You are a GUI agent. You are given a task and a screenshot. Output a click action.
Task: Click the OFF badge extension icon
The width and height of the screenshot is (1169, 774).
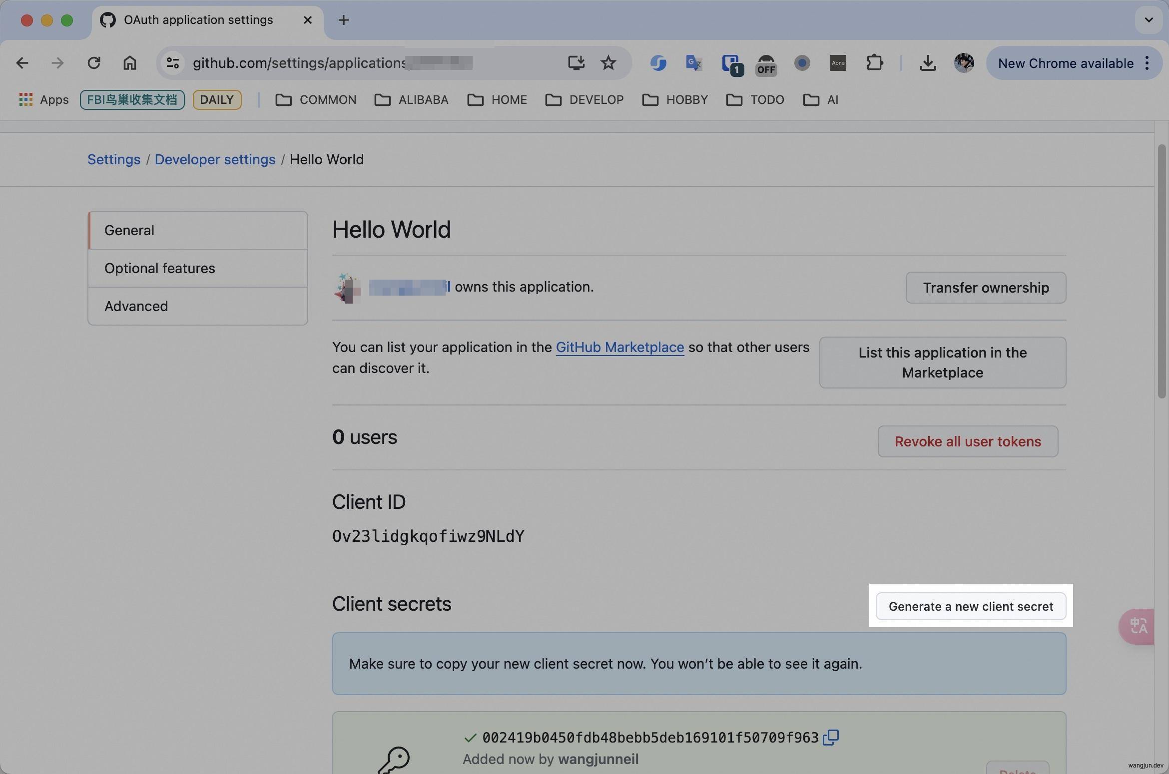pyautogui.click(x=766, y=64)
